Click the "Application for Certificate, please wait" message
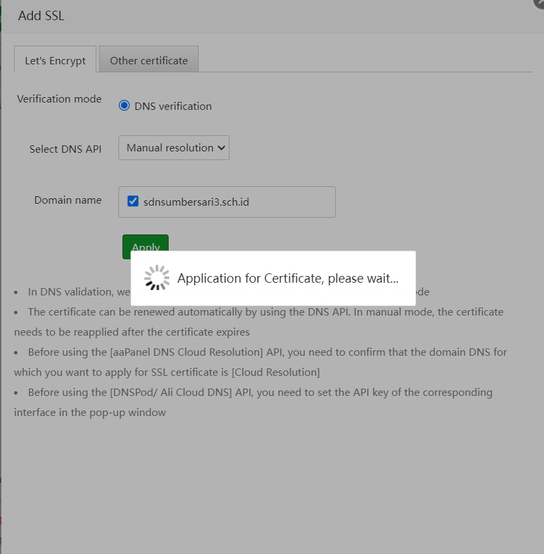 (x=288, y=279)
